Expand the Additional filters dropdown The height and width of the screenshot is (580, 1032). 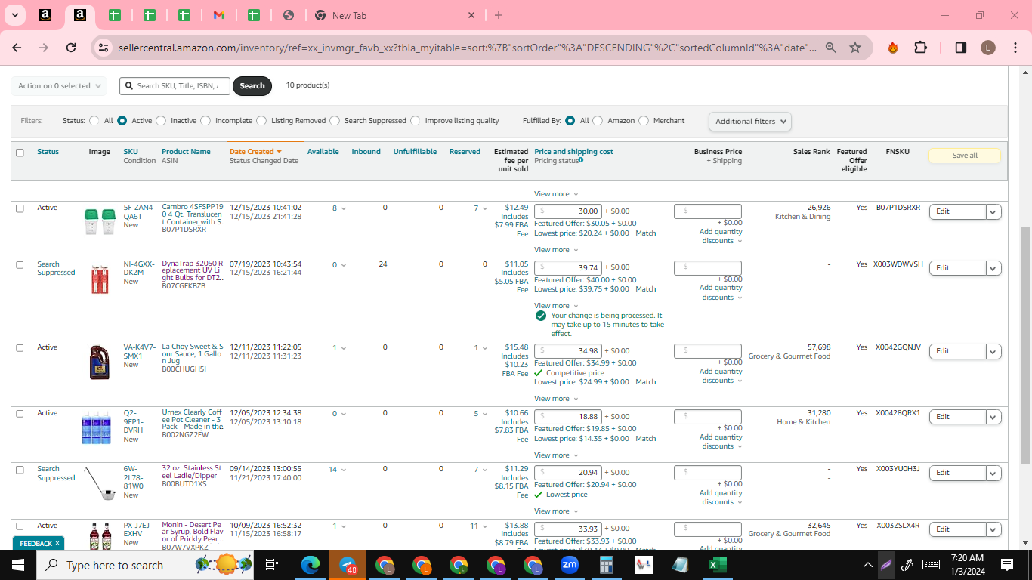coord(750,121)
